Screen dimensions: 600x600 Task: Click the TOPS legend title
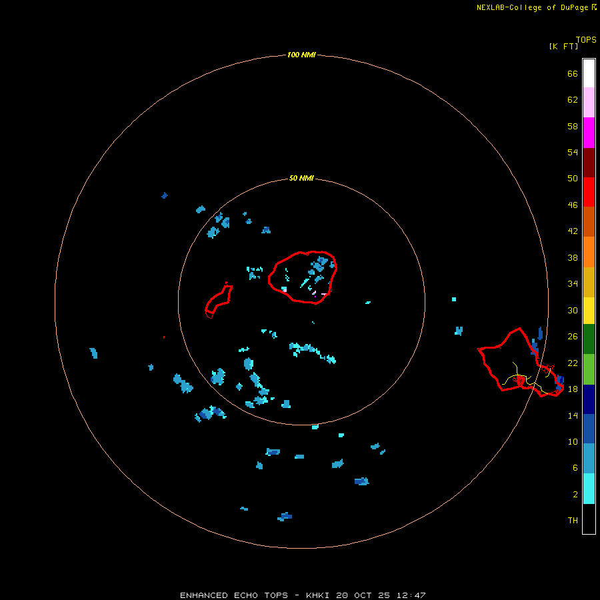tap(586, 39)
